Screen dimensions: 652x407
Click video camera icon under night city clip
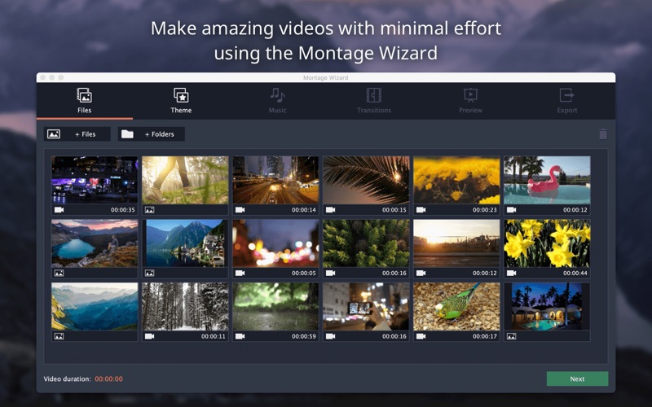point(59,210)
